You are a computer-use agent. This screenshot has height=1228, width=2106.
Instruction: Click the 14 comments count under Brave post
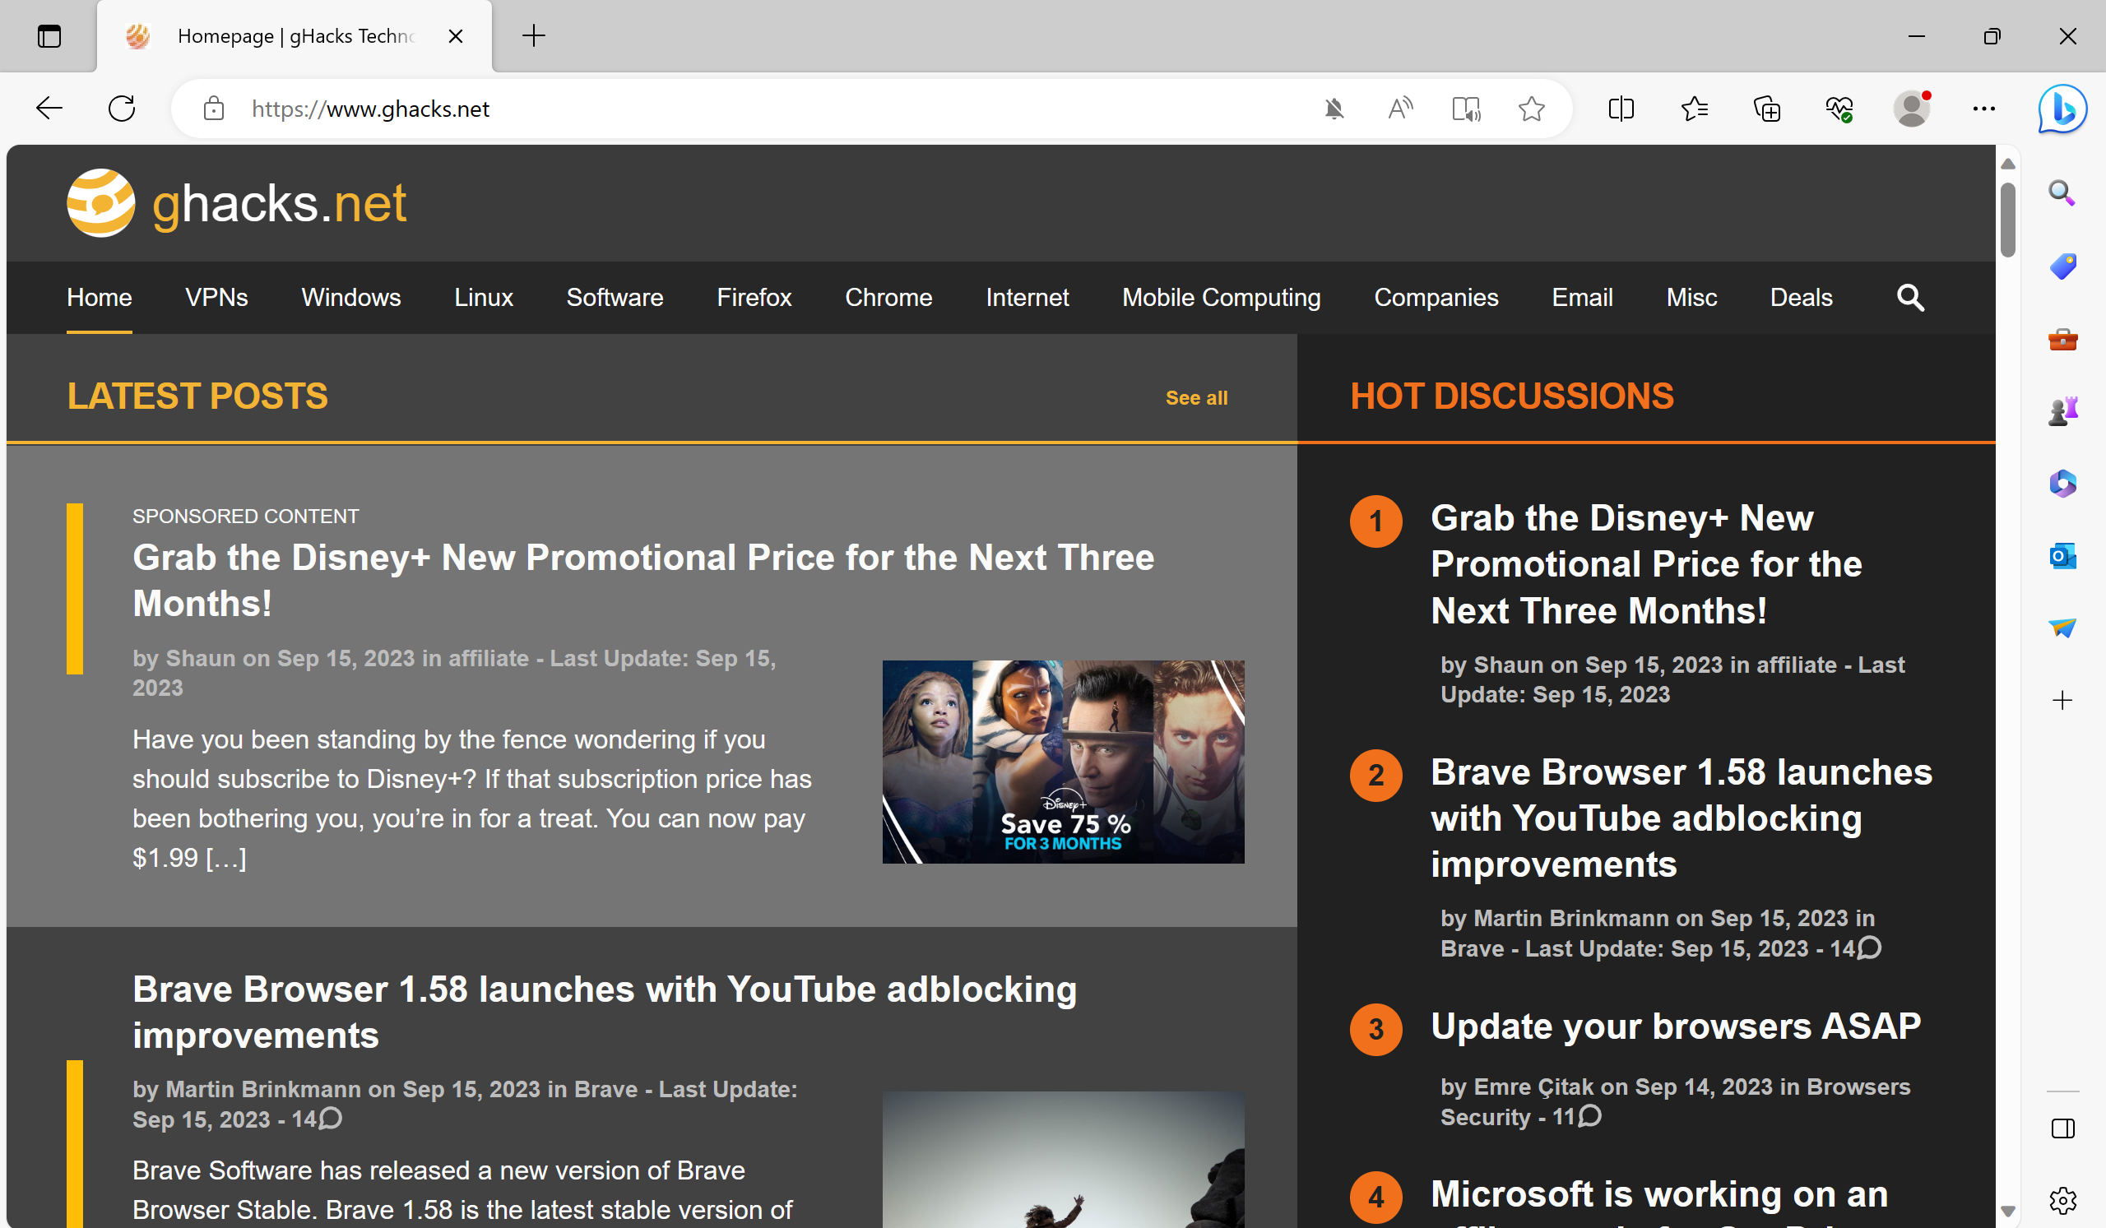coord(317,1119)
